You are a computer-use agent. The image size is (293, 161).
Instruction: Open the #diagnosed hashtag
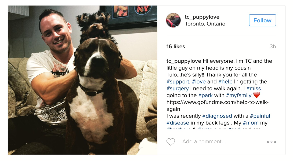(217, 116)
